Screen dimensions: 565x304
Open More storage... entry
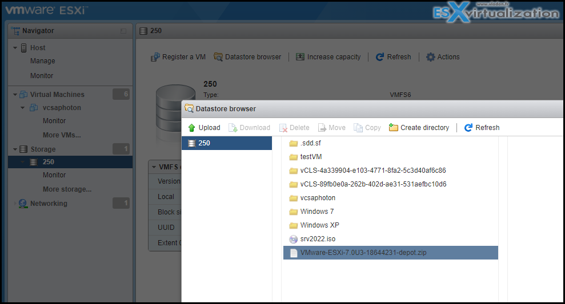[x=67, y=189]
